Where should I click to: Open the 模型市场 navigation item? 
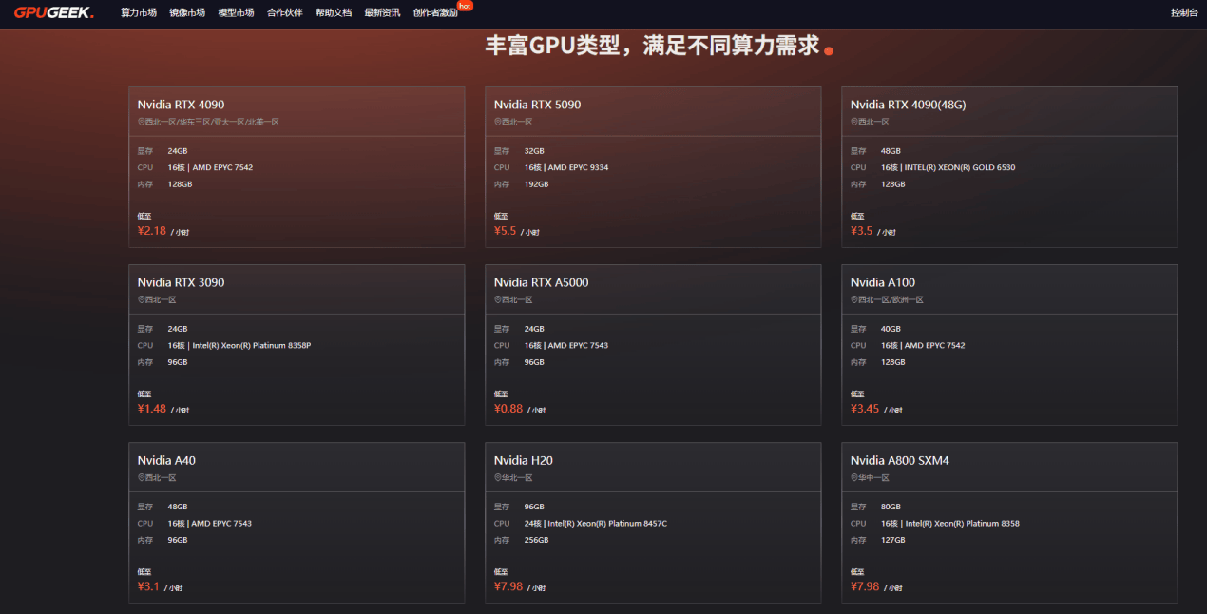click(x=236, y=13)
